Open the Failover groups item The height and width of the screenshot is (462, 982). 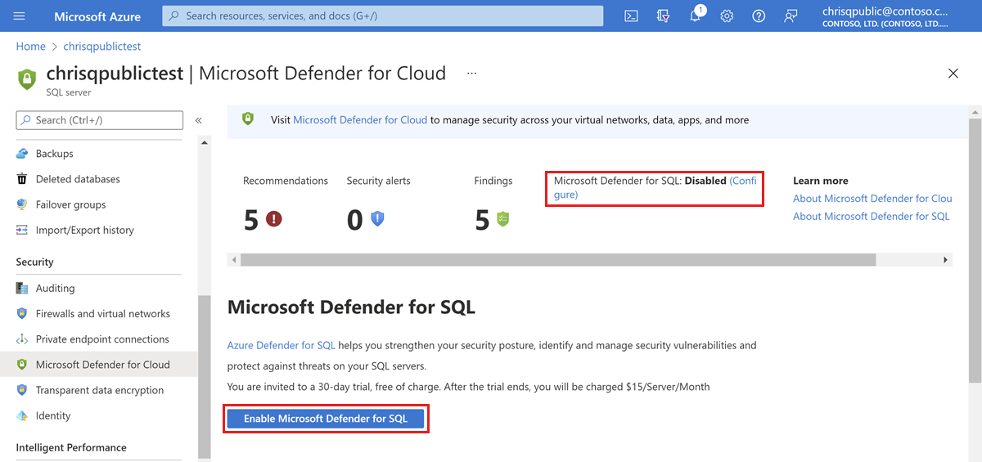point(70,204)
